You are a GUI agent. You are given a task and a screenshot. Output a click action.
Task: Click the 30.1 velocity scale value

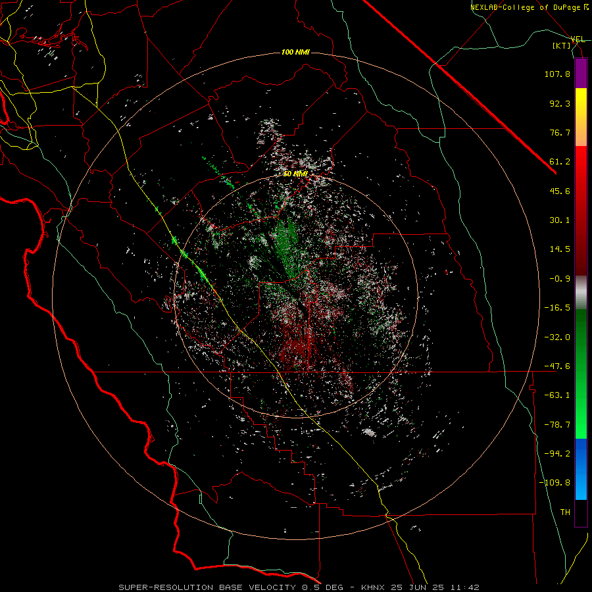tap(560, 220)
